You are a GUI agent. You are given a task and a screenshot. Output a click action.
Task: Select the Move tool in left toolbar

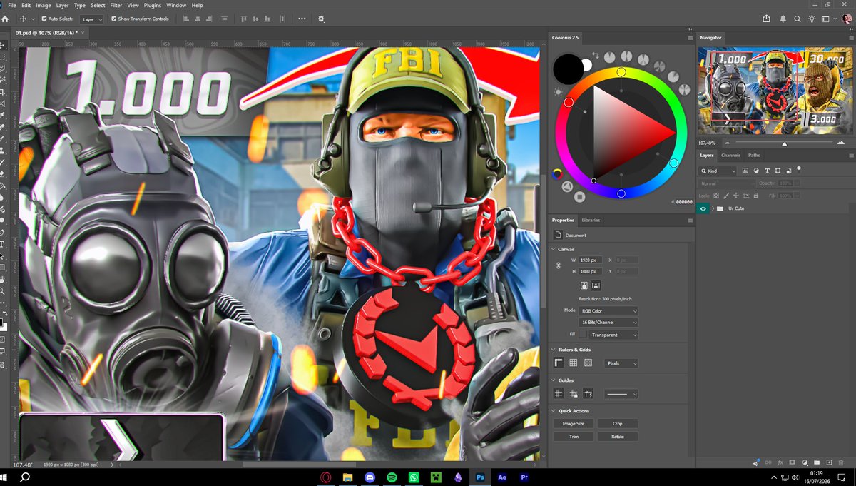click(x=3, y=45)
